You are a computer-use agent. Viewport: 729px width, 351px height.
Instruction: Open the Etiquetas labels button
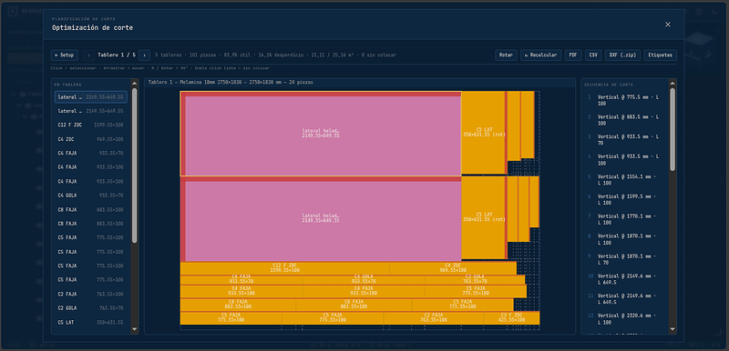660,55
